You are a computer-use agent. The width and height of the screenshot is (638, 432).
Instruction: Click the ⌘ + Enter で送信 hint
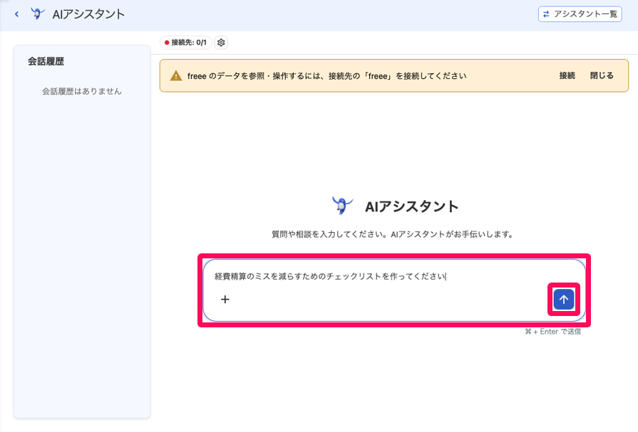[x=552, y=332]
